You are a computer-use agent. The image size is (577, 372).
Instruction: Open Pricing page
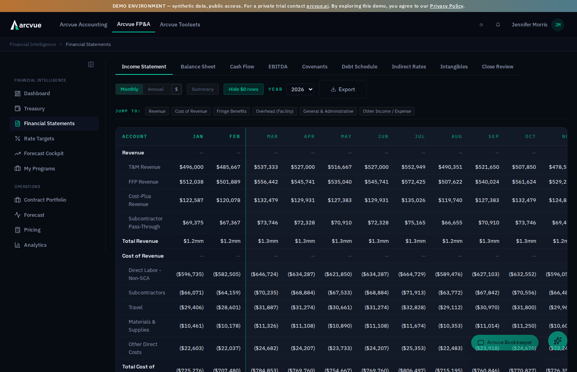point(54,230)
